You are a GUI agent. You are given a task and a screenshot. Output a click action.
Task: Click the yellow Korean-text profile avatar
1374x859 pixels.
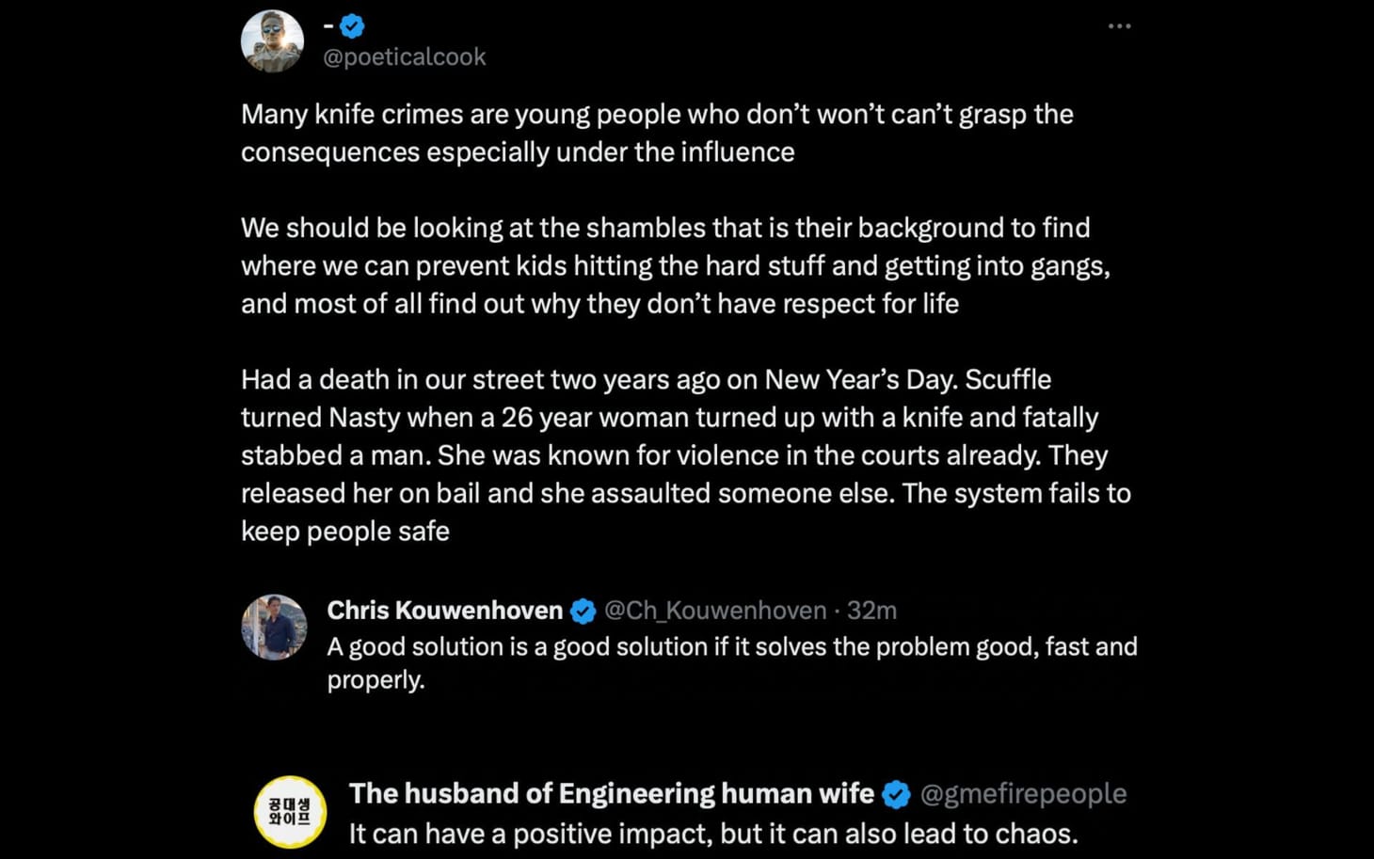click(x=290, y=811)
